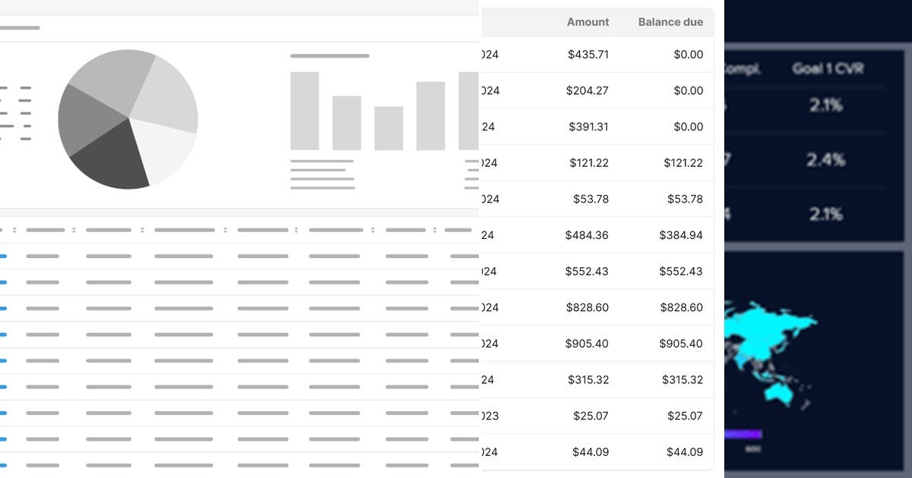Image resolution: width=912 pixels, height=478 pixels.
Task: Click the sort icon on the leftmost column header
Action: pos(15,228)
